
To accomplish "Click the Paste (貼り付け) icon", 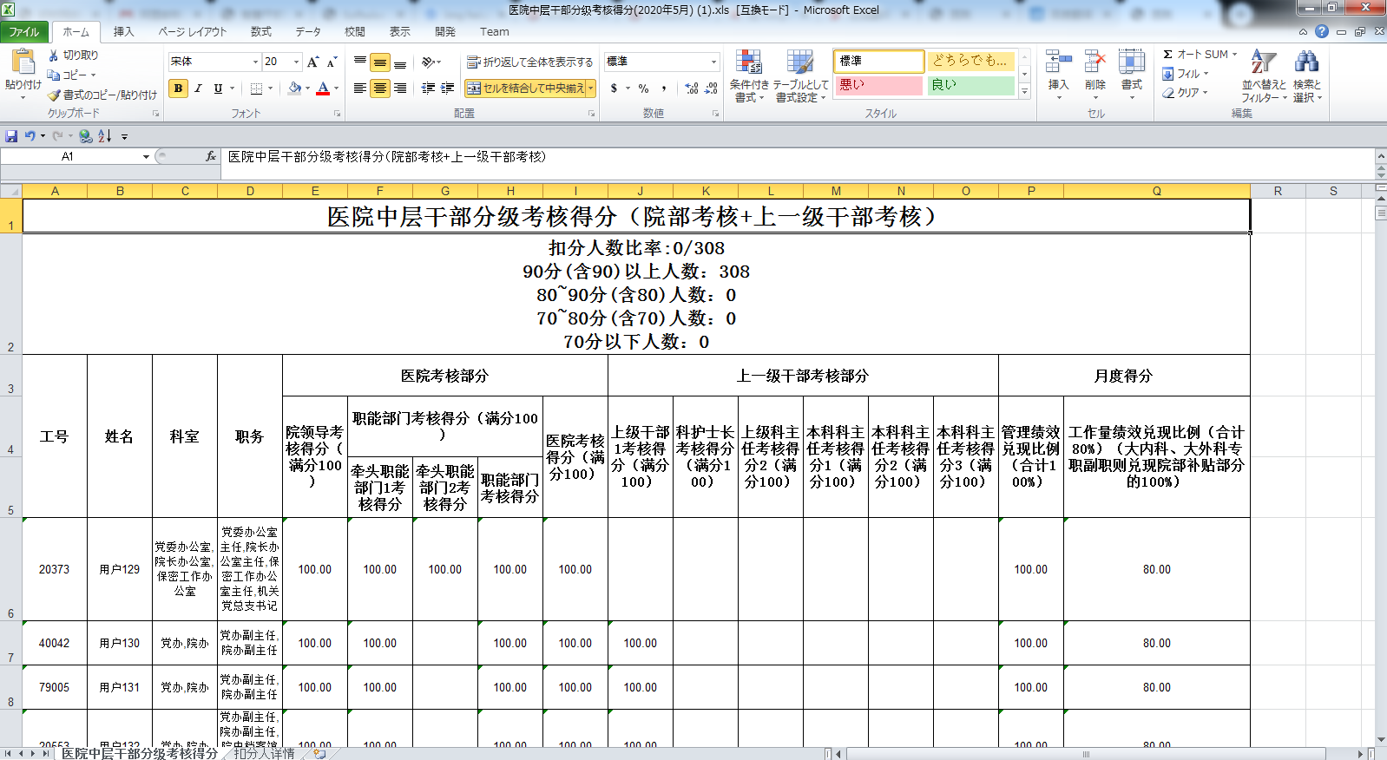I will [23, 64].
